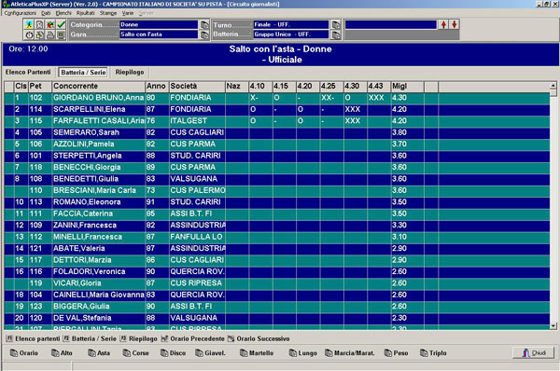Click the red up arrow button
The image size is (560, 371).
point(443,24)
